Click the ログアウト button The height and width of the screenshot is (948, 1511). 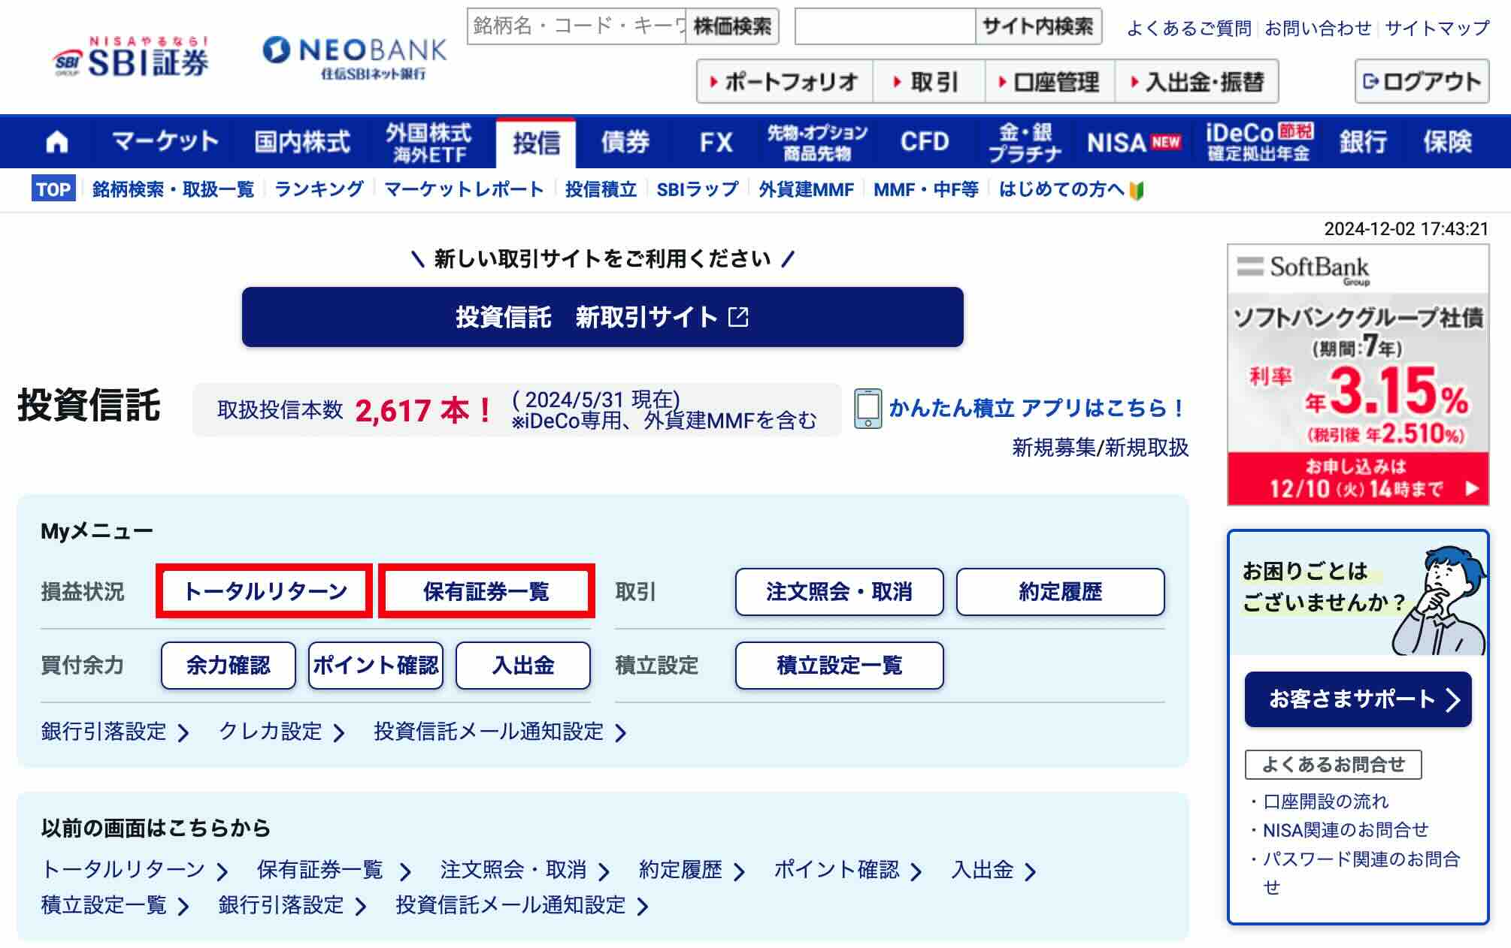[1422, 81]
